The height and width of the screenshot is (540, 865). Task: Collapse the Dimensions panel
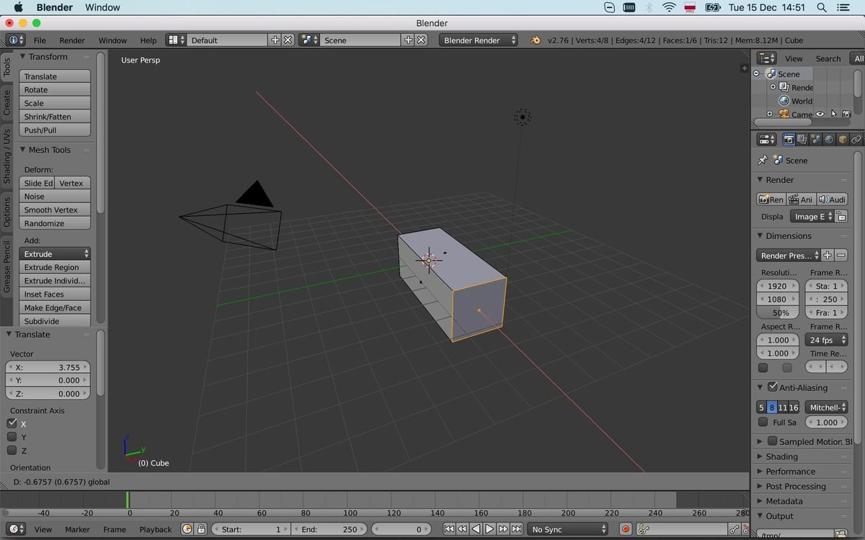click(760, 235)
